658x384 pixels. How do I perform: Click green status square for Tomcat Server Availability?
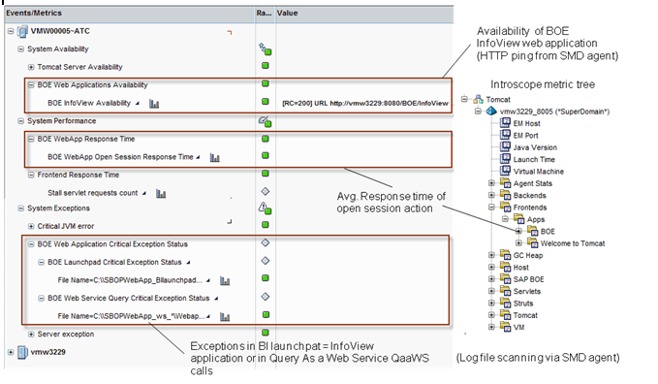point(266,66)
